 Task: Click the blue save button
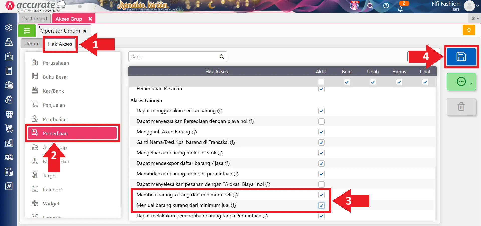pyautogui.click(x=461, y=57)
